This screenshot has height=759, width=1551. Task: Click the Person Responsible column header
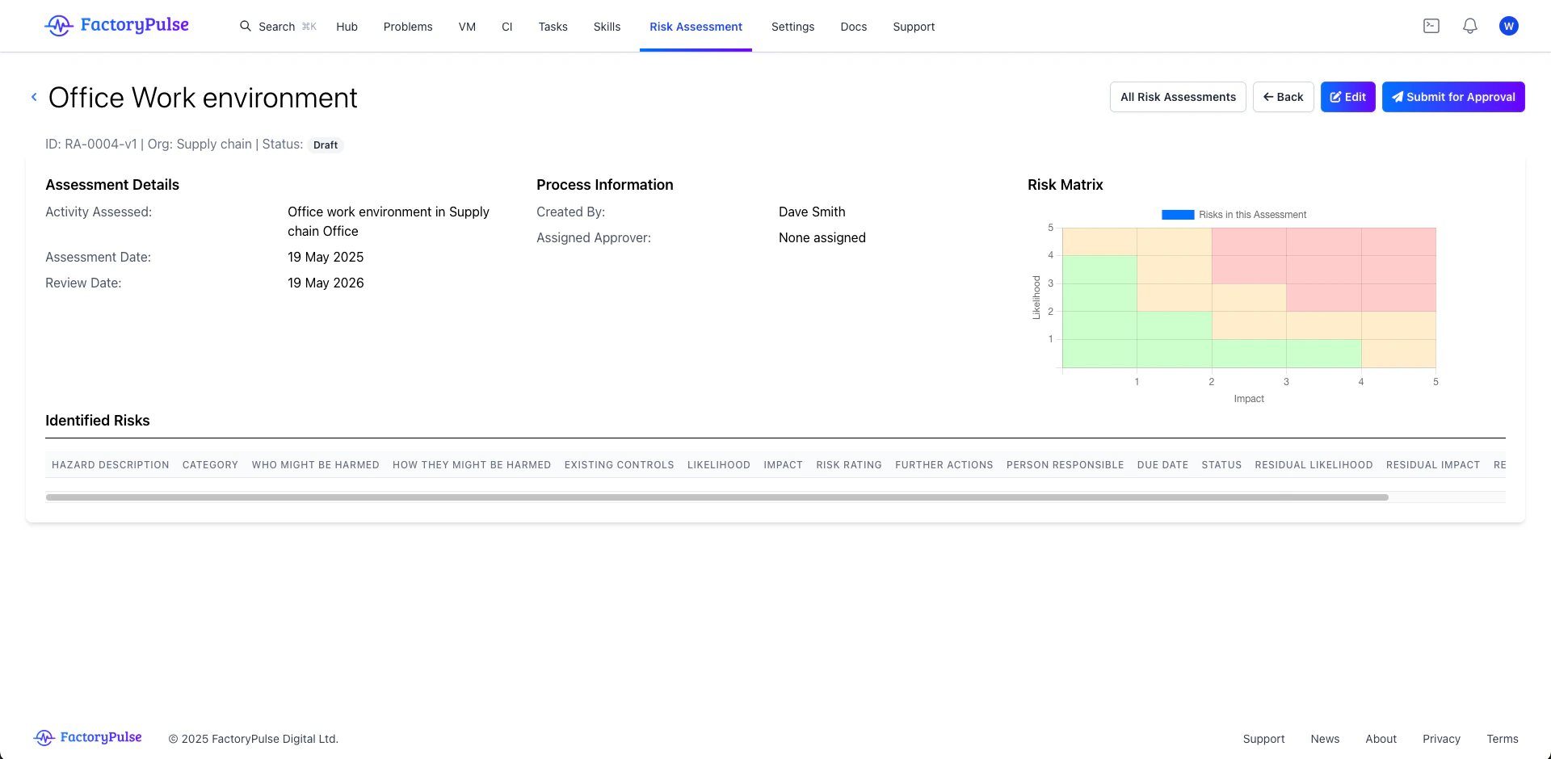(x=1066, y=465)
